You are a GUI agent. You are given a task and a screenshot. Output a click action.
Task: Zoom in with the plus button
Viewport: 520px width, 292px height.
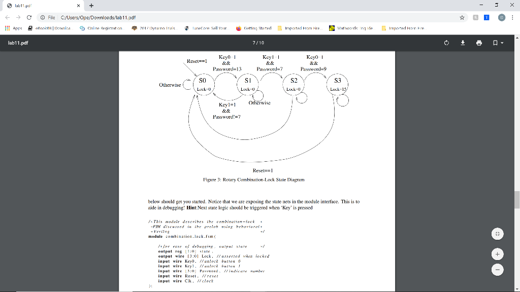click(x=497, y=254)
